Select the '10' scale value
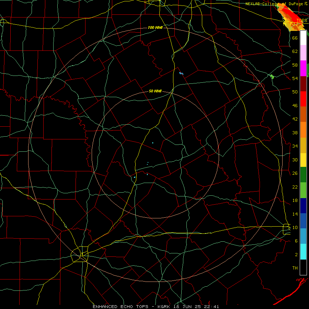This screenshot has height=309, width=309. click(x=295, y=227)
